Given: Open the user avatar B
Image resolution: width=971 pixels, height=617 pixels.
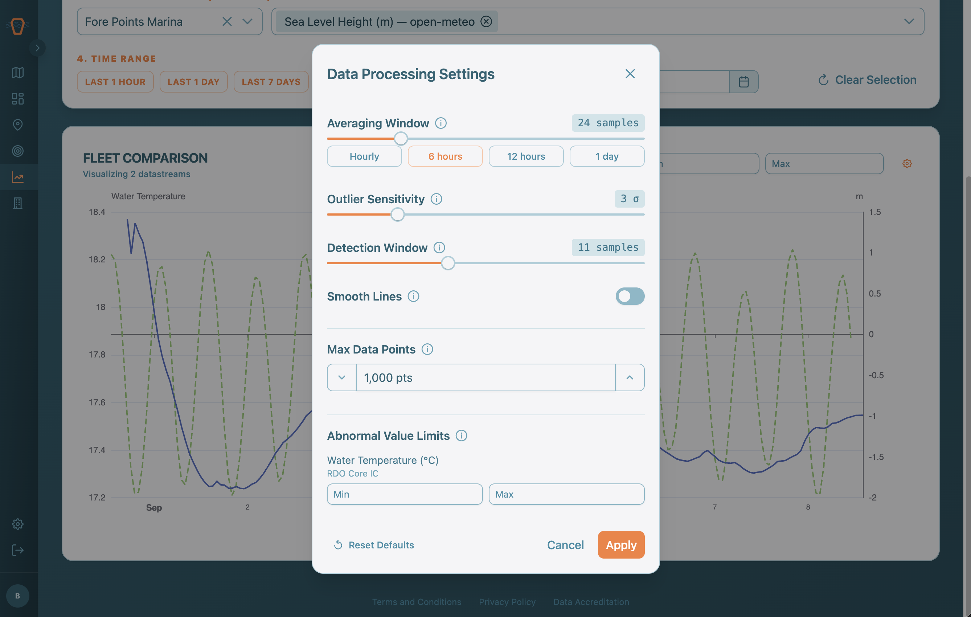Looking at the screenshot, I should point(18,596).
